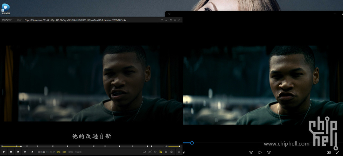Screen dimensions: 343x156
Task: Click the back arrow in right player window
Action: click(x=169, y=14)
